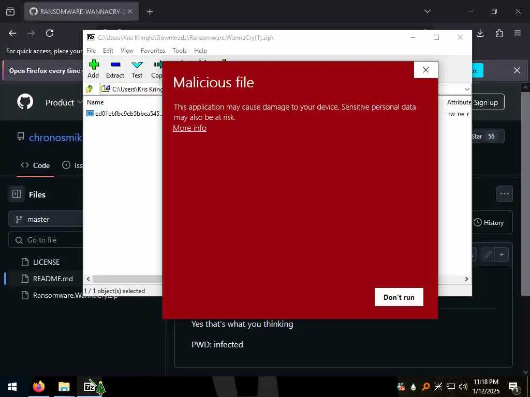Open the Firefox downloads panel
The image size is (530, 397).
coord(480,33)
